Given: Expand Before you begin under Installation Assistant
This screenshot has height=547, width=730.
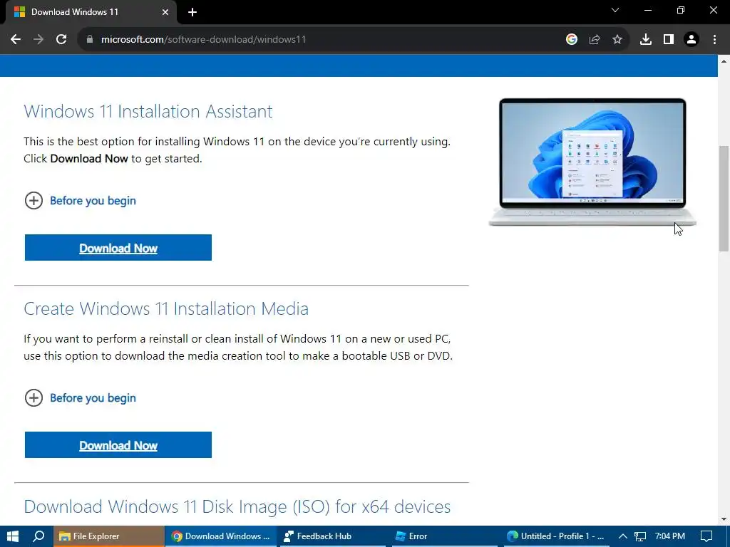Looking at the screenshot, I should [x=80, y=200].
